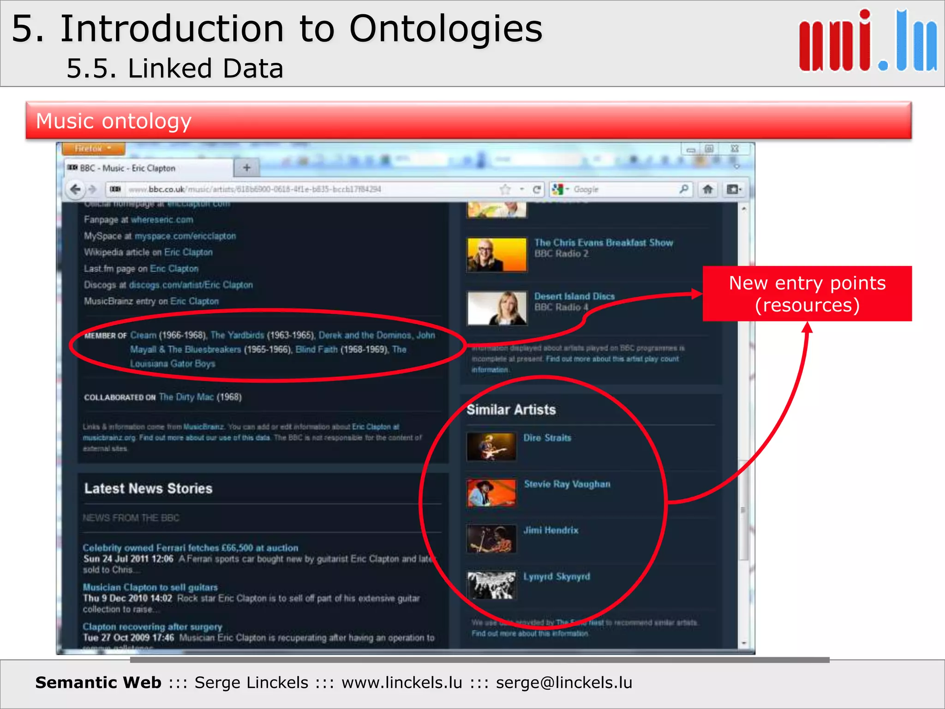The width and height of the screenshot is (945, 709).
Task: Open the whereseric.com fanpage link
Action: pos(162,220)
